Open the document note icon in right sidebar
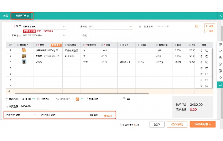 [x=220, y=45]
